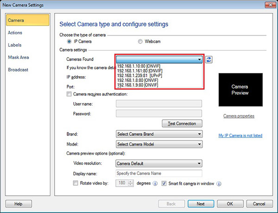The image size is (278, 213).
Task: Click the Camera Preview thumbnail
Action: pos(240,90)
